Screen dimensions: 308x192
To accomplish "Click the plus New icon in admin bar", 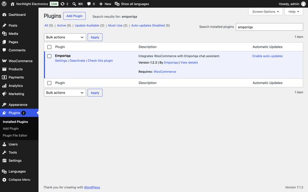I will [101, 4].
